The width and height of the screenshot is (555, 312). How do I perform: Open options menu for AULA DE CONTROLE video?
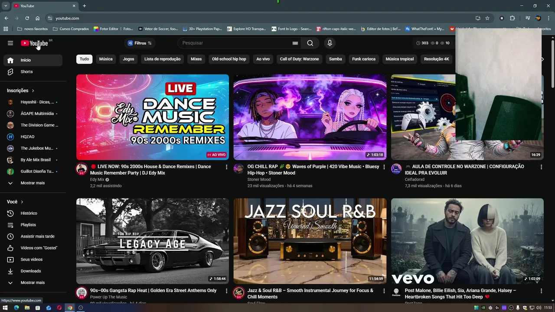541,167
